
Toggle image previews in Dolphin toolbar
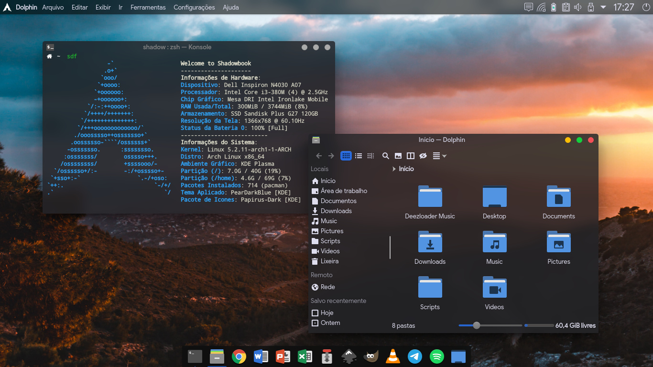click(398, 156)
